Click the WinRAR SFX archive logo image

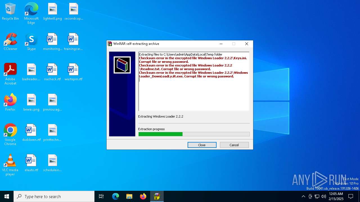122,65
